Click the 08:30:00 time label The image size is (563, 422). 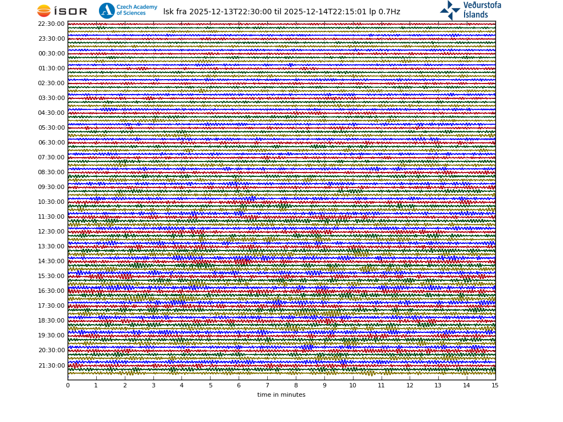pos(51,173)
